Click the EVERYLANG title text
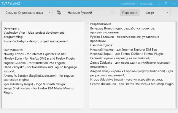The image size is (178, 113). [11, 4]
